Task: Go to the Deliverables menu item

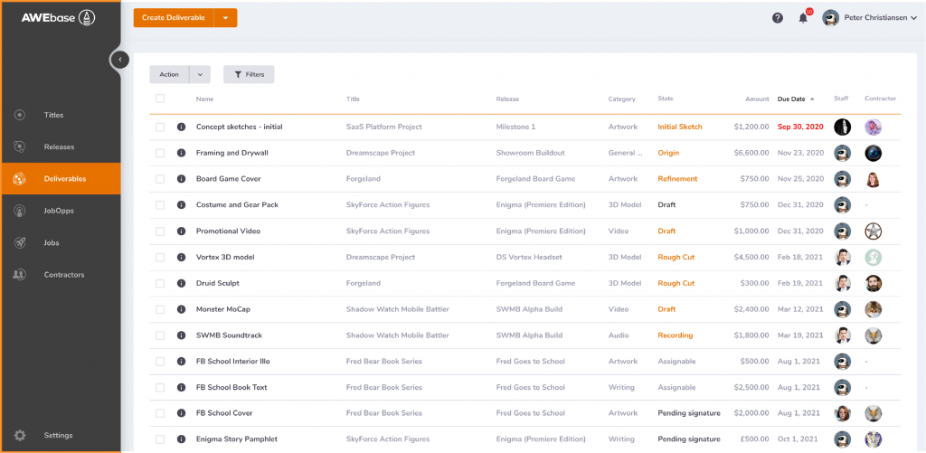Action: (x=65, y=179)
